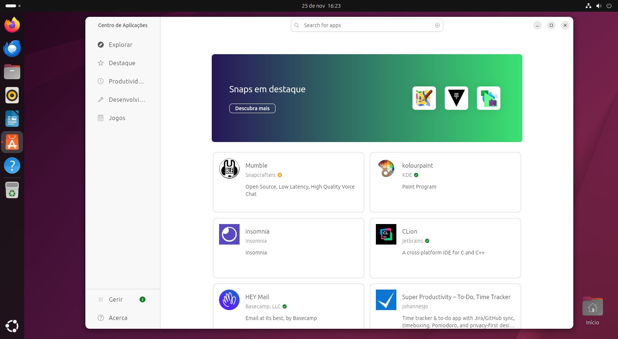The height and width of the screenshot is (339, 618).
Task: Click the Insomnia purple app icon
Action: point(229,234)
